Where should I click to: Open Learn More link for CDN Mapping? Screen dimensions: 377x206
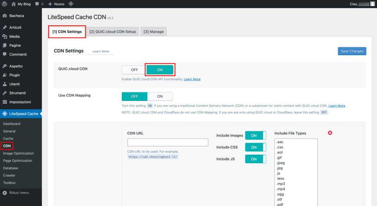click(x=337, y=106)
